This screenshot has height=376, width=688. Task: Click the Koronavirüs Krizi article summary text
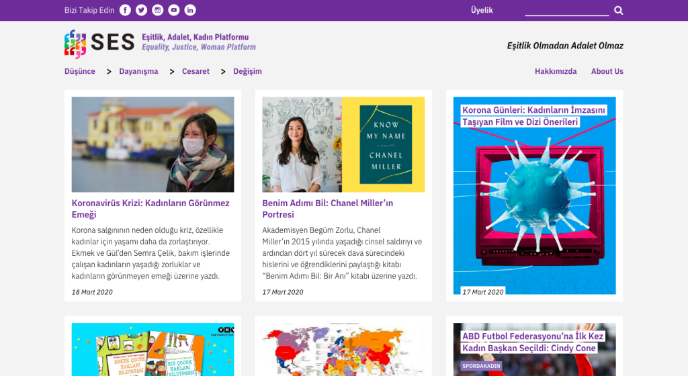coord(151,253)
